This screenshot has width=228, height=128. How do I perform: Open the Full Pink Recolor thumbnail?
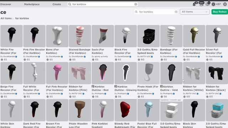tap(57, 73)
